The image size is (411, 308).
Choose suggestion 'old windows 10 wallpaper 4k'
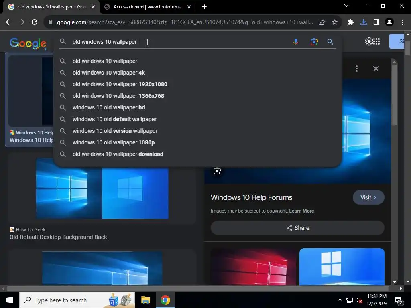108,73
